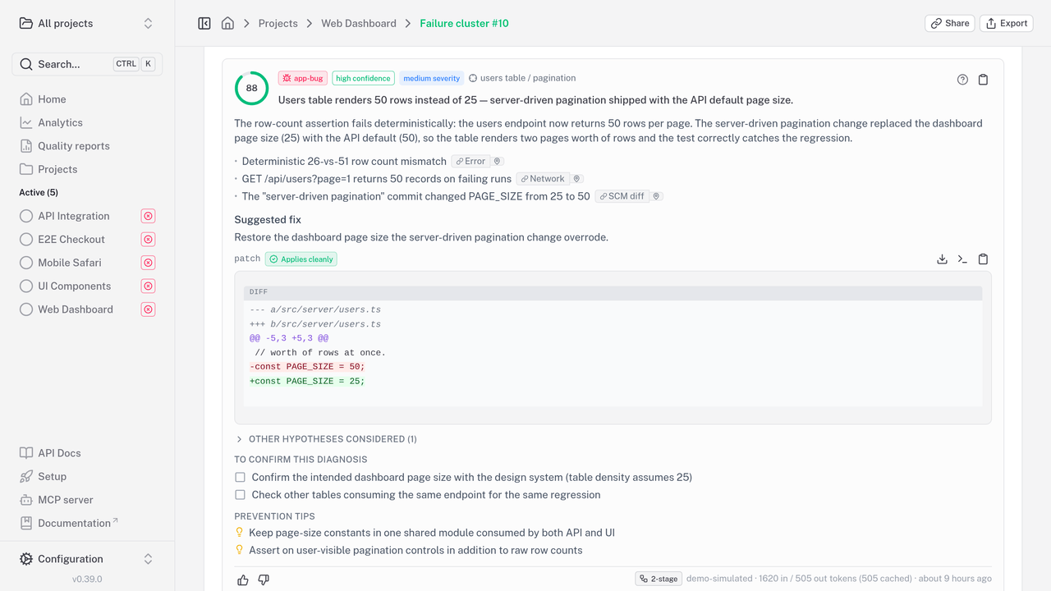
Task: Click the search input field
Action: [87, 64]
